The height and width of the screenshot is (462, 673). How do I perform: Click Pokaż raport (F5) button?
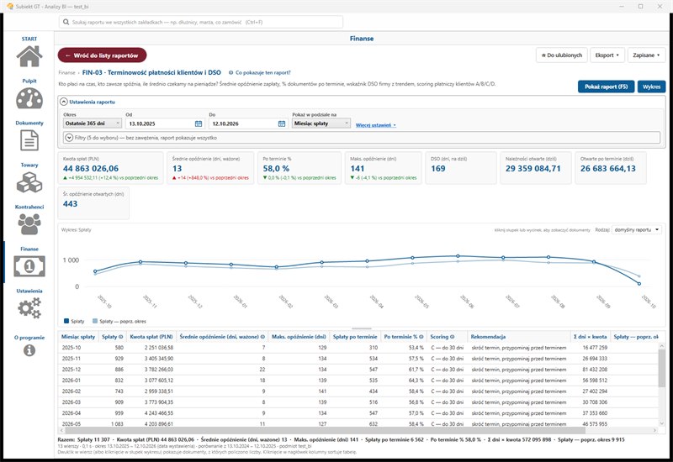606,87
